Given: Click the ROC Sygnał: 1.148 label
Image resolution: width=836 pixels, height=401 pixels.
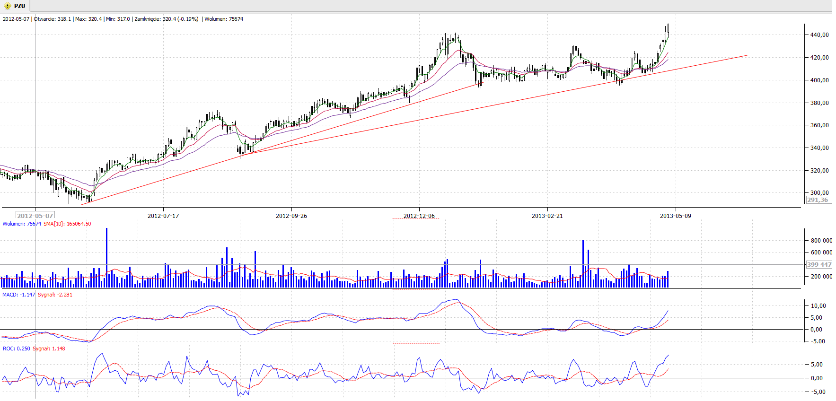Looking at the screenshot, I should coord(49,349).
